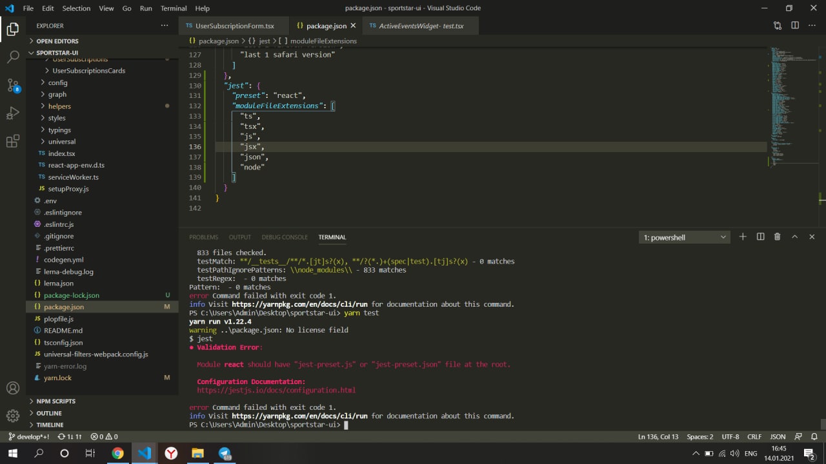This screenshot has height=464, width=826.
Task: Synchronize changes in status bar
Action: coord(70,436)
